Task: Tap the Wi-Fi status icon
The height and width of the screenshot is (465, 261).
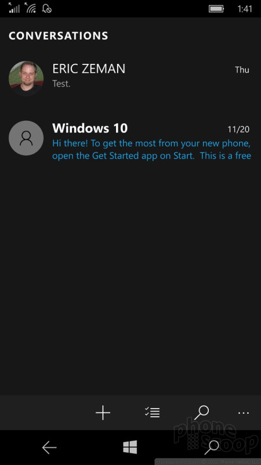Action: pos(31,8)
